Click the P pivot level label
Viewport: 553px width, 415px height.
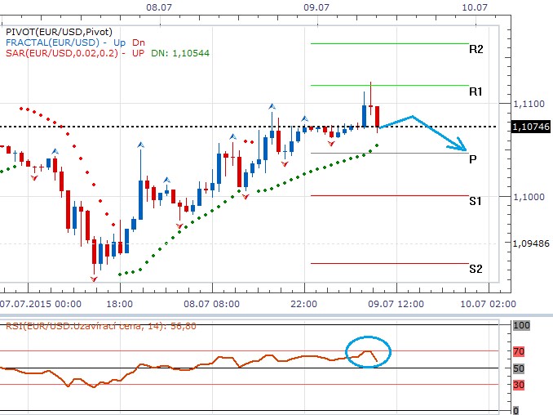point(472,159)
